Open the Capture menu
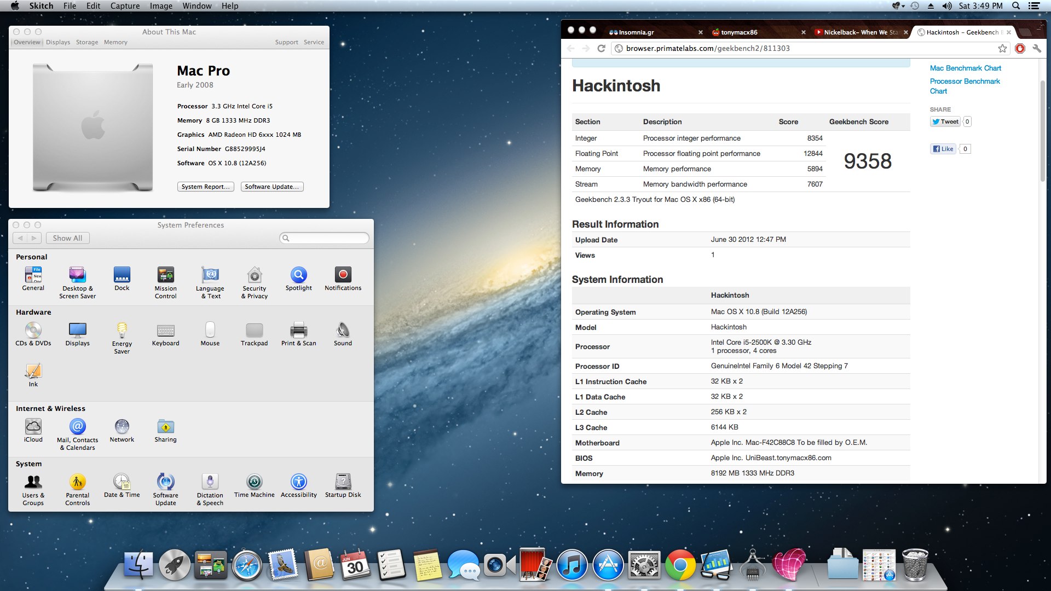This screenshot has width=1051, height=591. pos(125,5)
